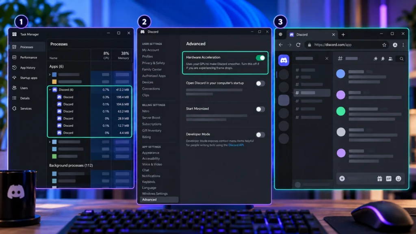Image resolution: width=416 pixels, height=234 pixels.
Task: Turn off Hardware Acceleration toggle
Action: point(260,58)
